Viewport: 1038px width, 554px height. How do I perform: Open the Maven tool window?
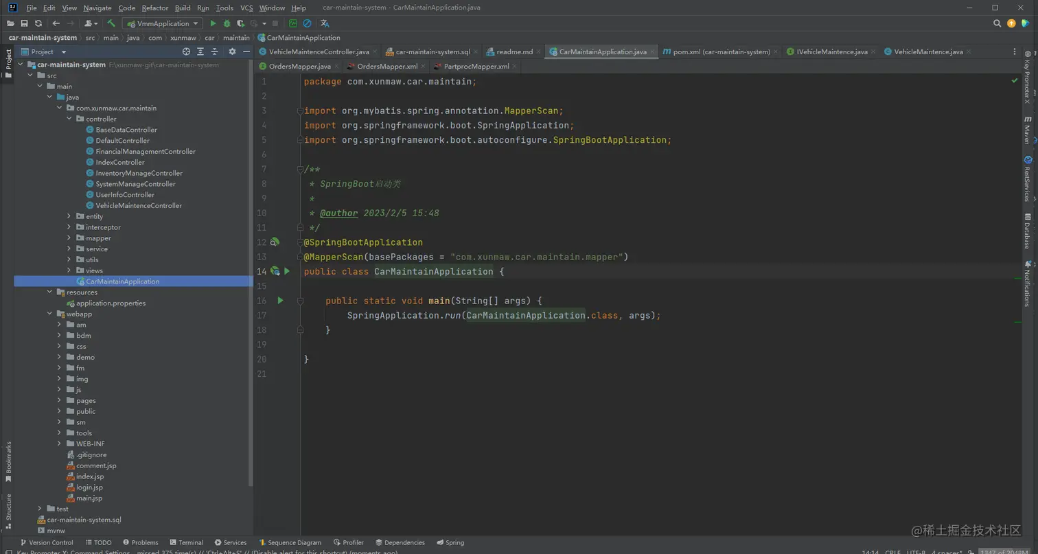pyautogui.click(x=1028, y=129)
